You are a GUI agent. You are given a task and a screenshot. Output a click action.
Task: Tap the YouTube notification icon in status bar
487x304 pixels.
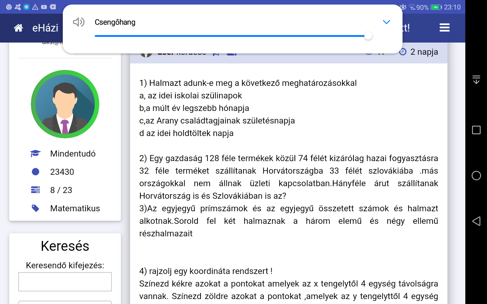(x=44, y=7)
